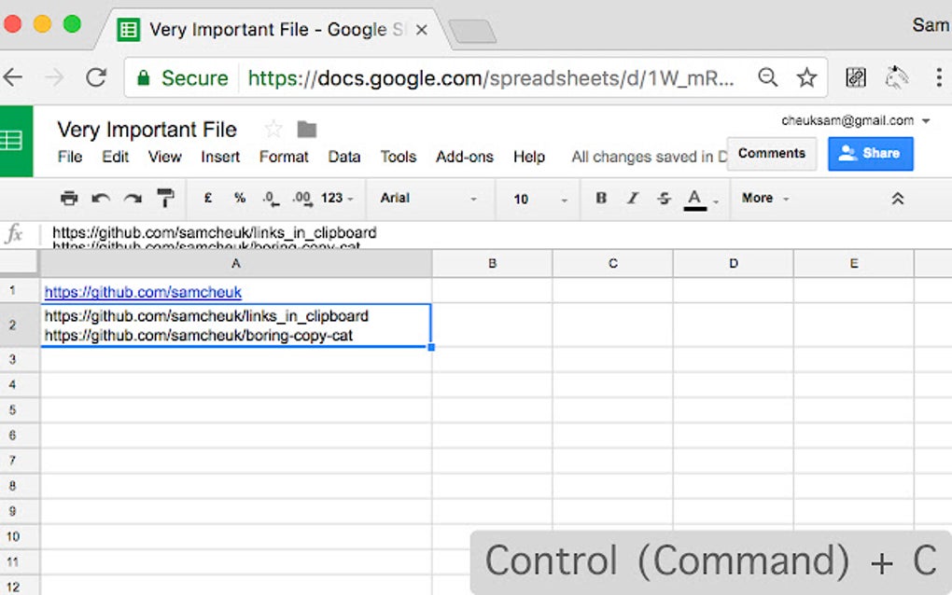Open the Add-ons menu
The width and height of the screenshot is (952, 595).
pos(465,157)
